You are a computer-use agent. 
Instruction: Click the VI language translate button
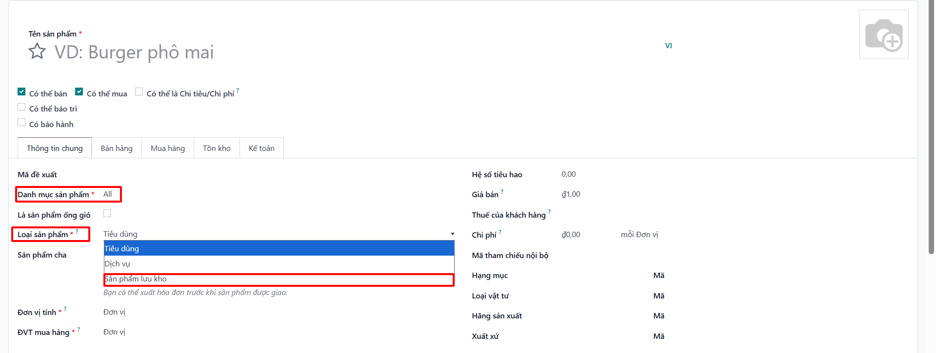pos(668,45)
